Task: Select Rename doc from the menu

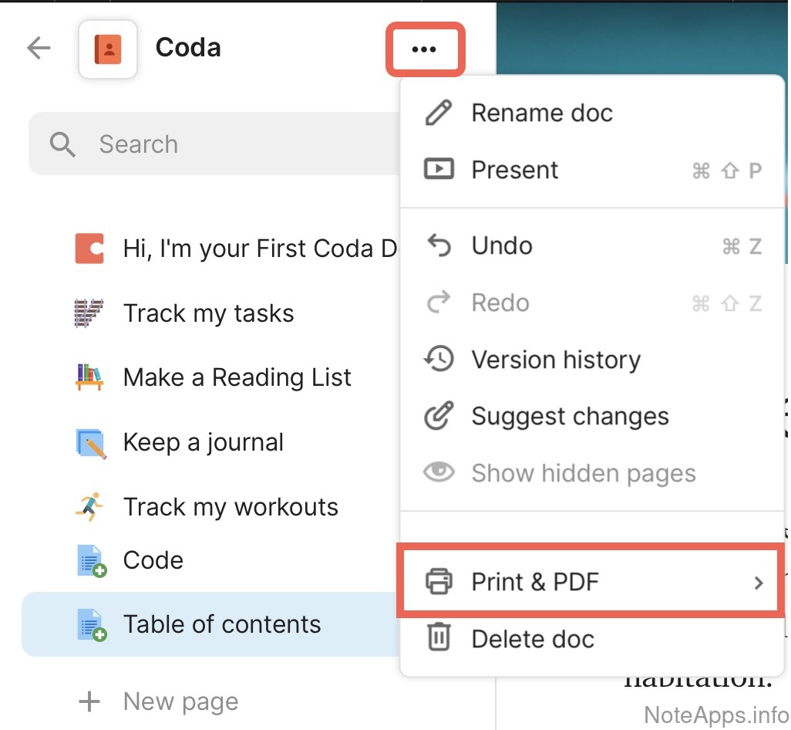Action: (x=541, y=113)
